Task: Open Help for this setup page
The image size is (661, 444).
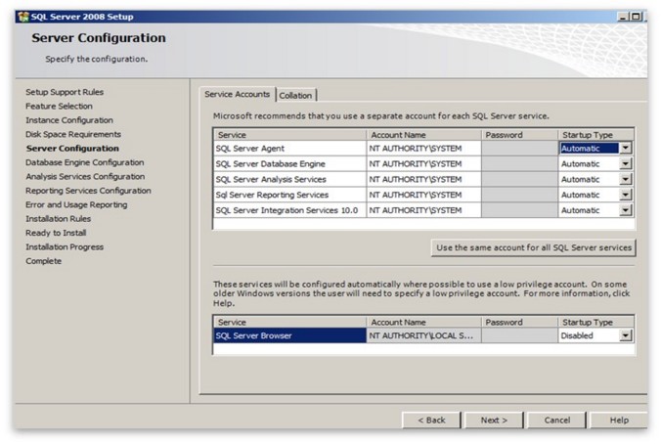Action: click(619, 420)
